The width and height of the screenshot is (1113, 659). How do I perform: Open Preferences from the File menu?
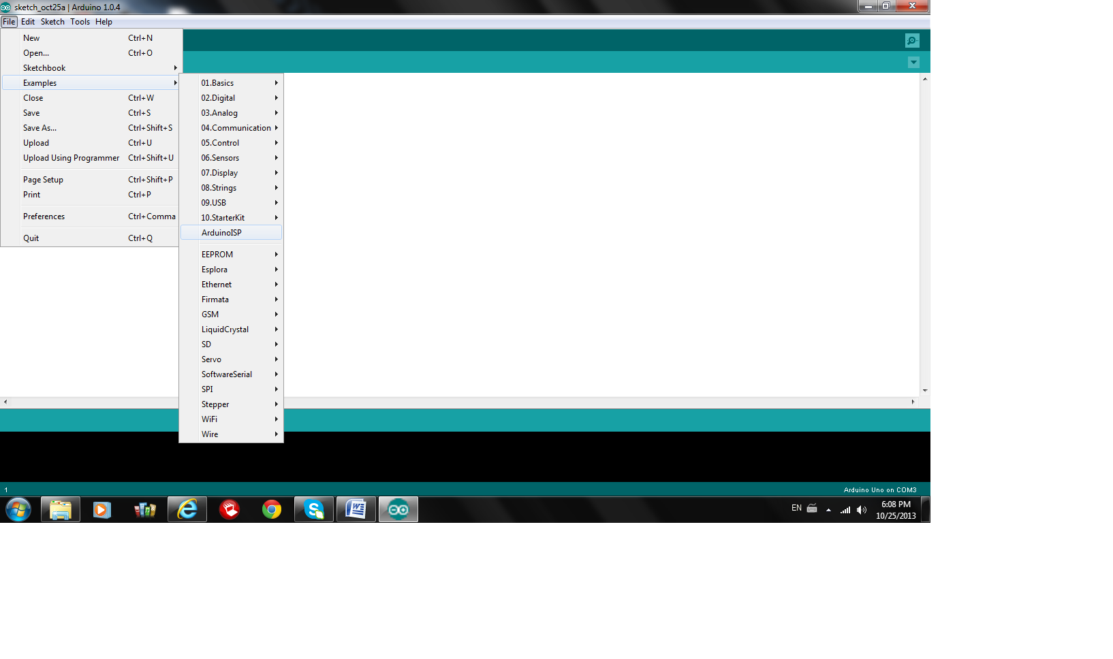tap(44, 216)
